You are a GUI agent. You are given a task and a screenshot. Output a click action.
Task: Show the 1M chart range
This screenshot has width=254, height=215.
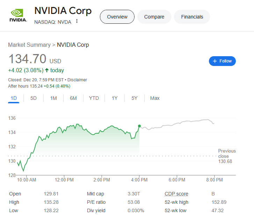pyautogui.click(x=53, y=98)
